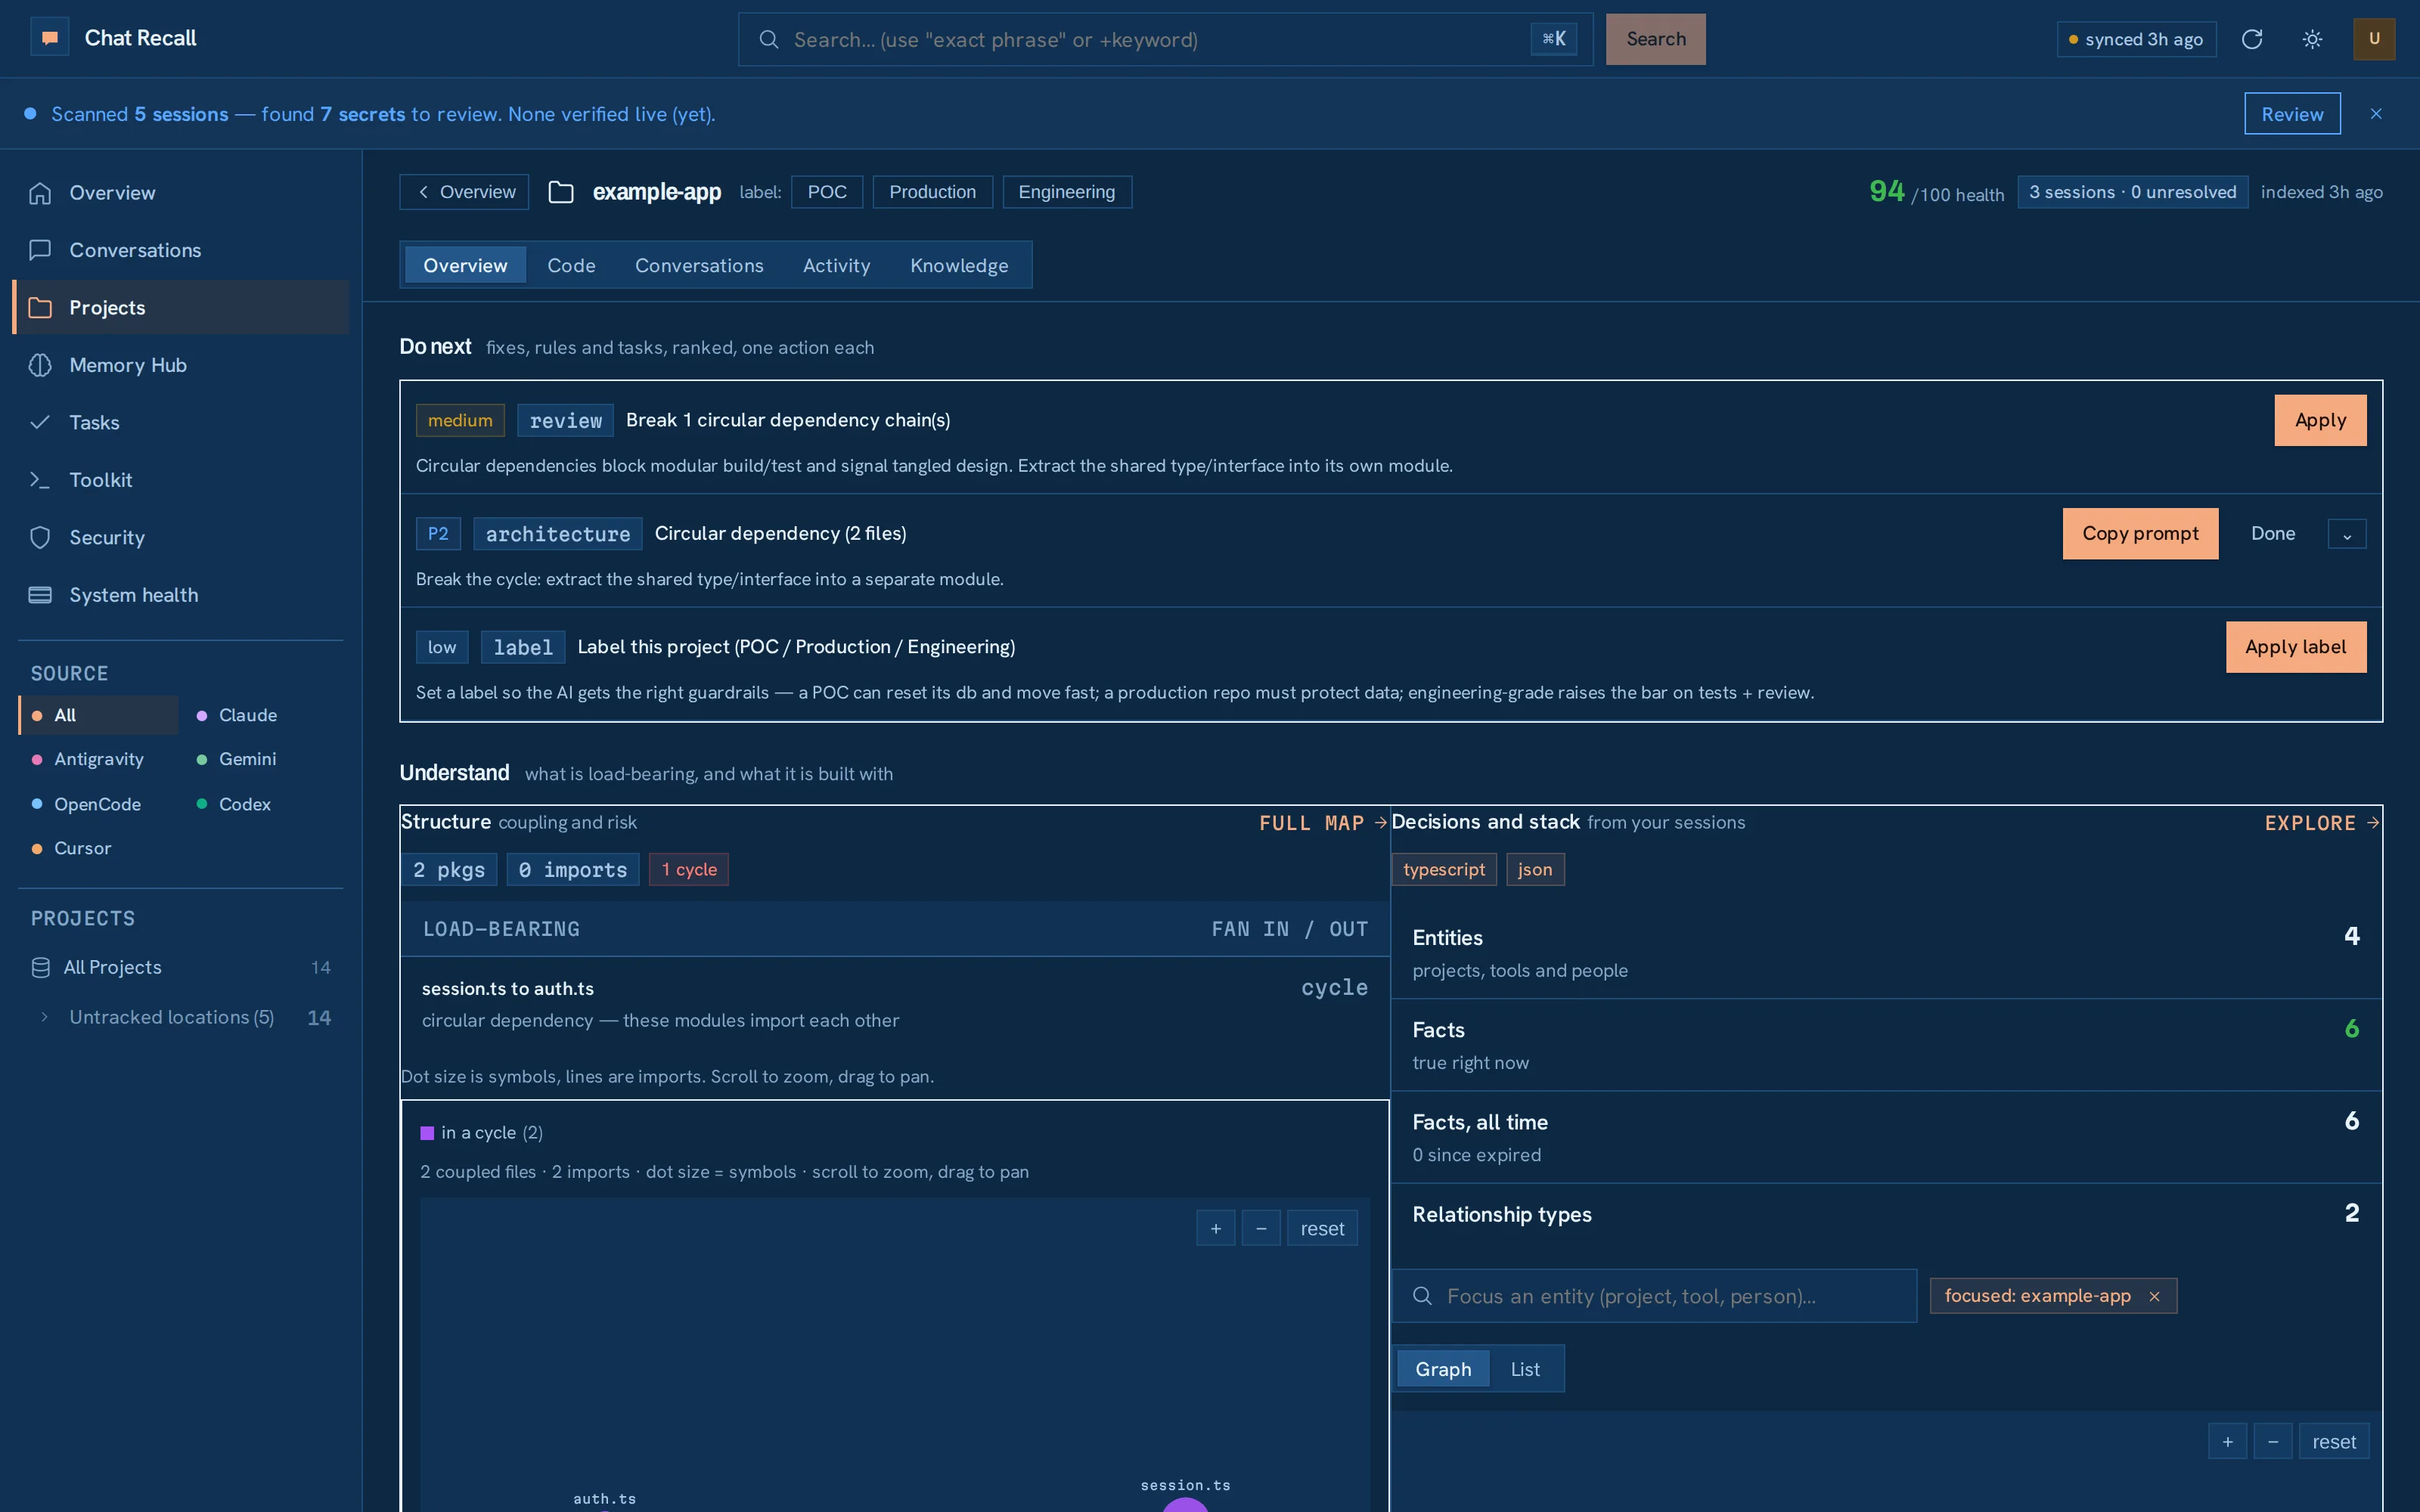Click Review in the scan banner
This screenshot has width=2420, height=1512.
(x=2292, y=114)
